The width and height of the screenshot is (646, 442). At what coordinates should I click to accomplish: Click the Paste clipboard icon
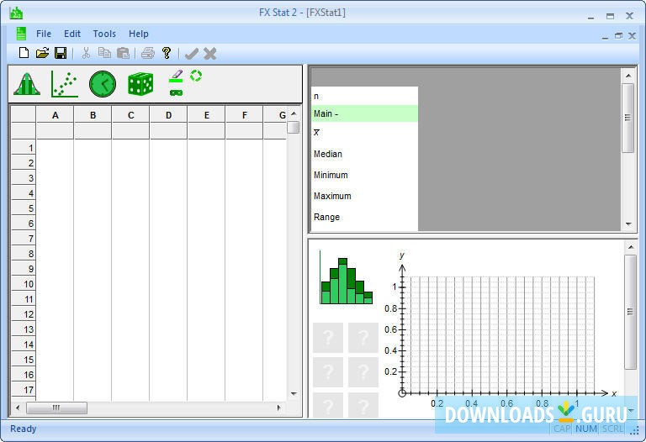(123, 53)
